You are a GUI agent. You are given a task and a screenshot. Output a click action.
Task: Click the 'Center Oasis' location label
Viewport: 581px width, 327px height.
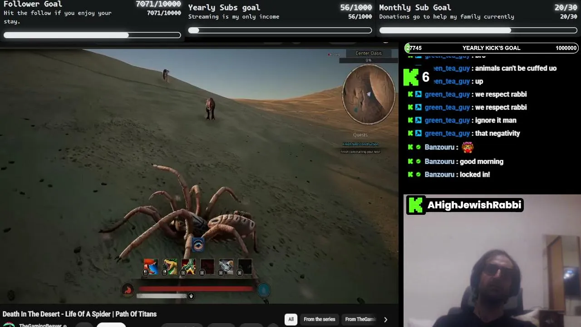click(x=369, y=53)
